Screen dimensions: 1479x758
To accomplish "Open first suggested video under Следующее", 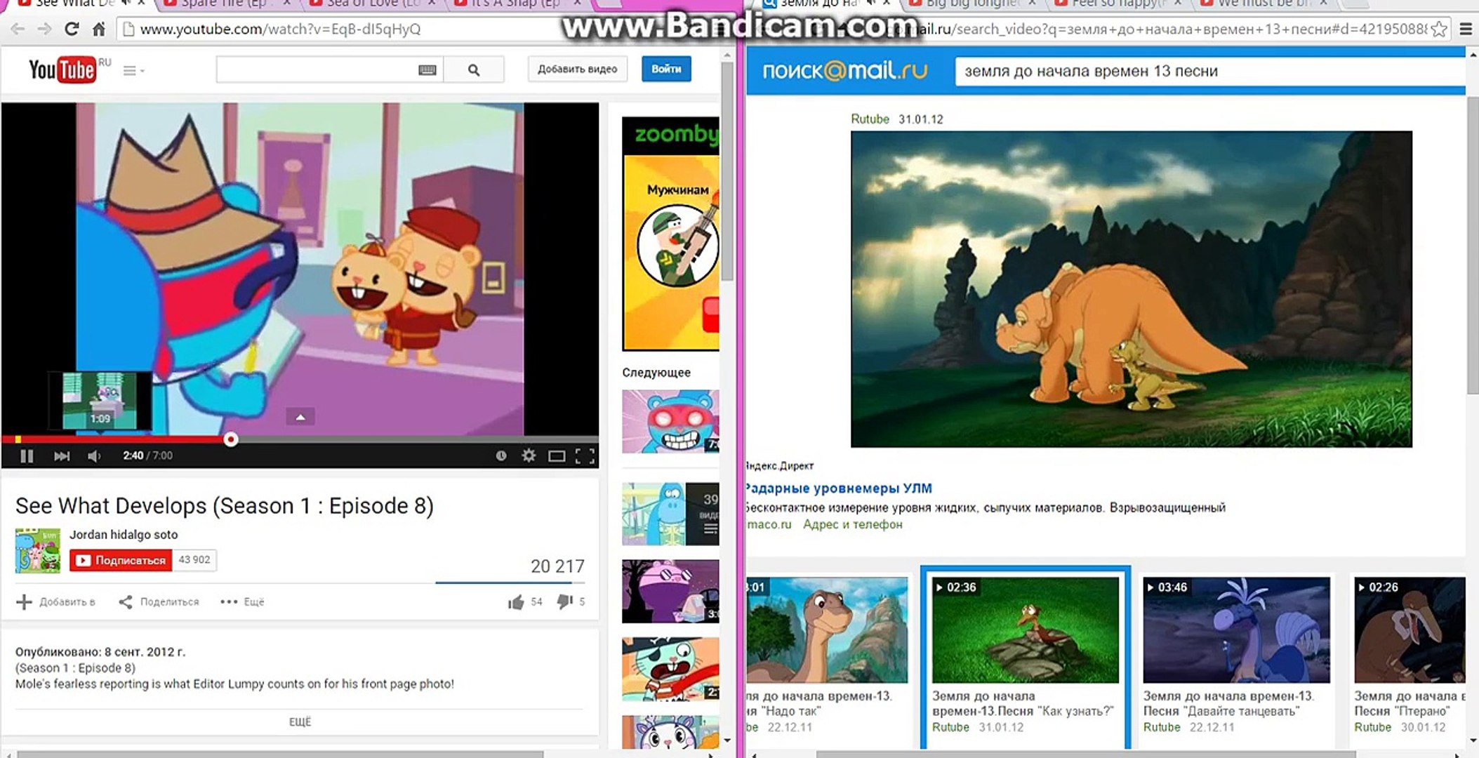I will point(670,421).
